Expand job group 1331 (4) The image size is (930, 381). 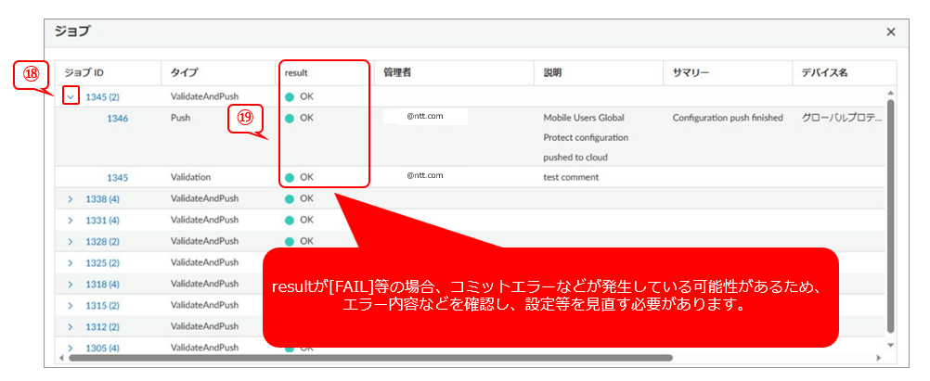tap(71, 220)
